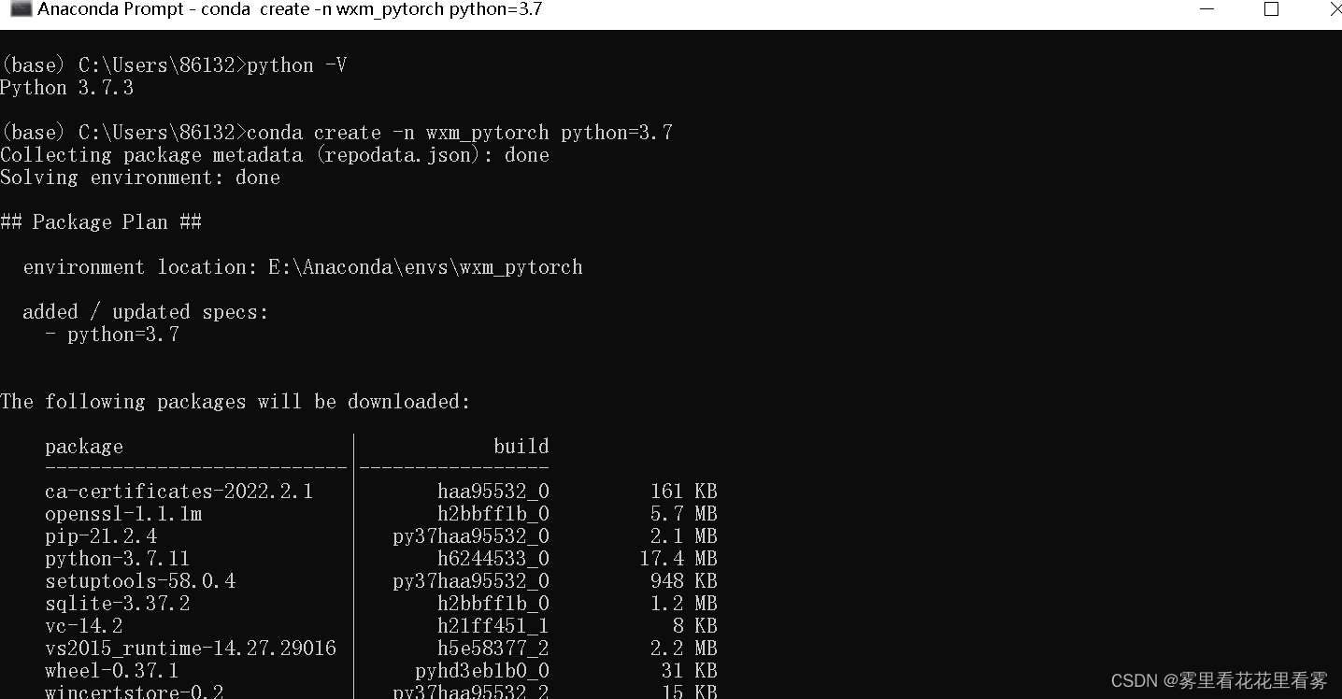The image size is (1342, 699).
Task: Click the 'Python 3.7.3' output line
Action: pos(67,88)
